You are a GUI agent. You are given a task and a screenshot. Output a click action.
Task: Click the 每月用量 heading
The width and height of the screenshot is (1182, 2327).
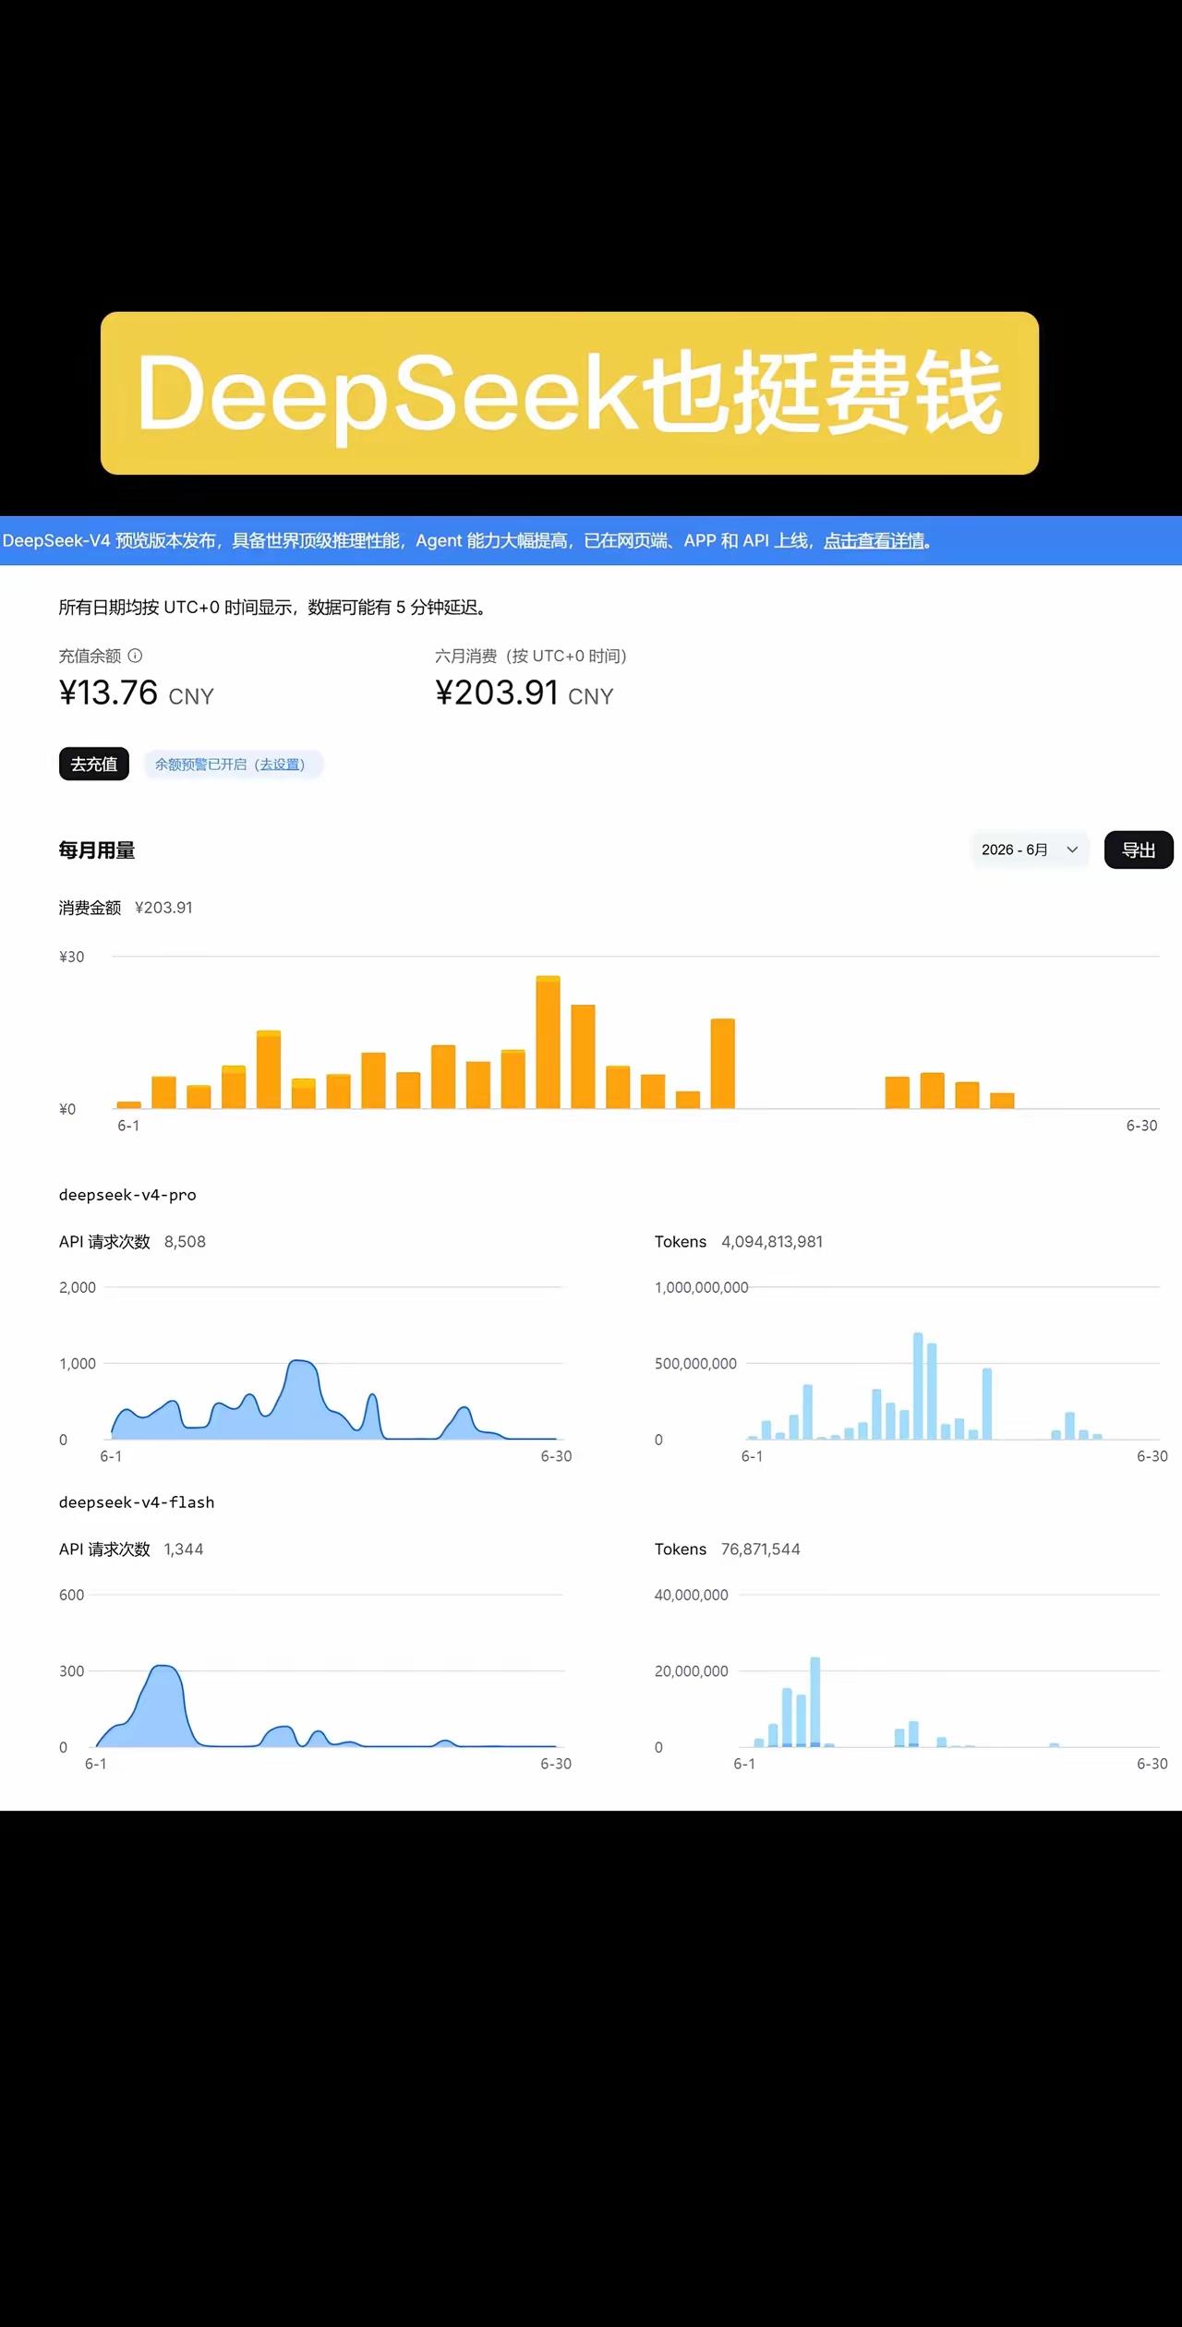point(97,850)
